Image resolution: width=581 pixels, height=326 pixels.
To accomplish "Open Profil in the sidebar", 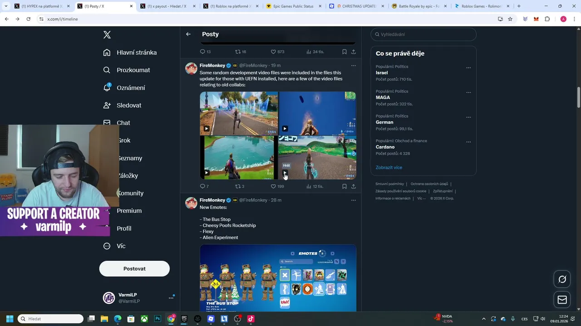I will (x=124, y=228).
